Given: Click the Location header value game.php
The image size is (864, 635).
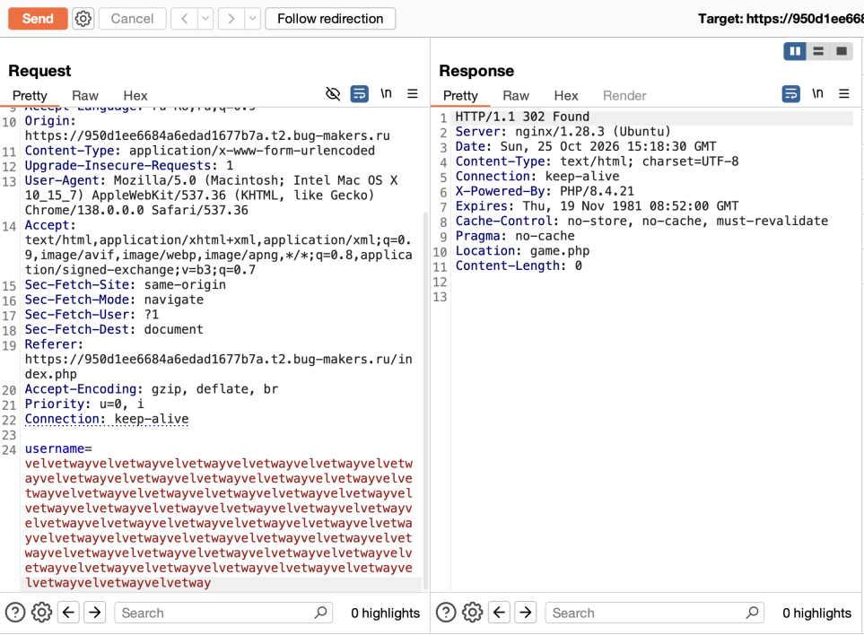Looking at the screenshot, I should click(x=560, y=251).
